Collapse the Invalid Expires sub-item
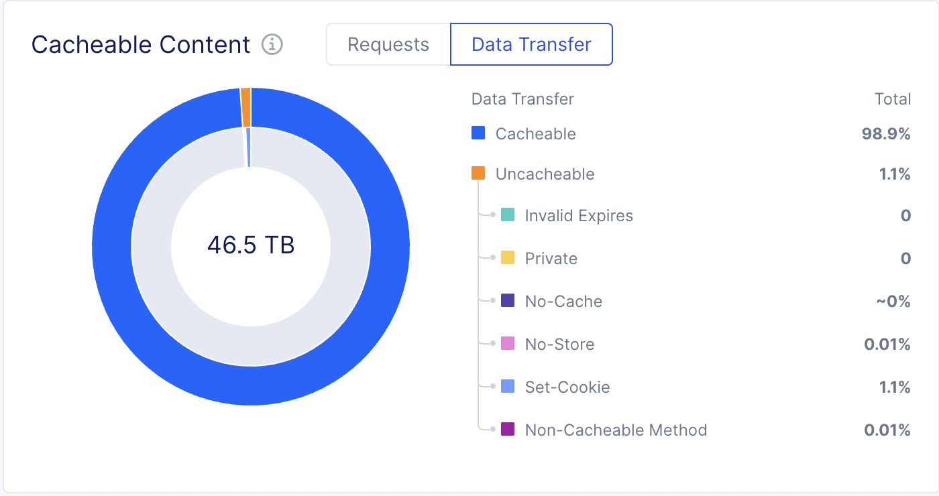This screenshot has height=496, width=939. tap(579, 215)
